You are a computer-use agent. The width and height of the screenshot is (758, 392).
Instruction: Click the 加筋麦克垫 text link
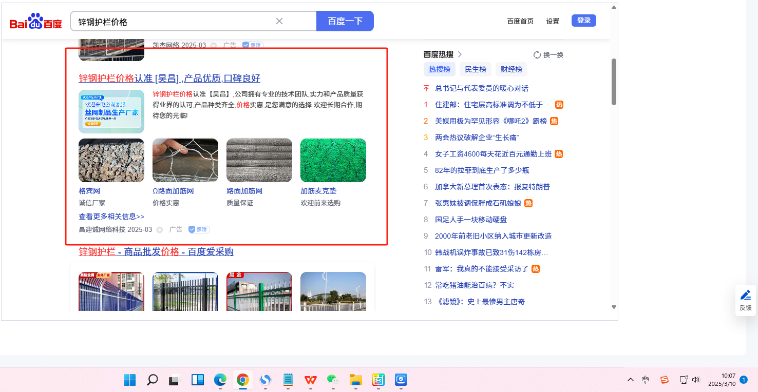(x=318, y=191)
